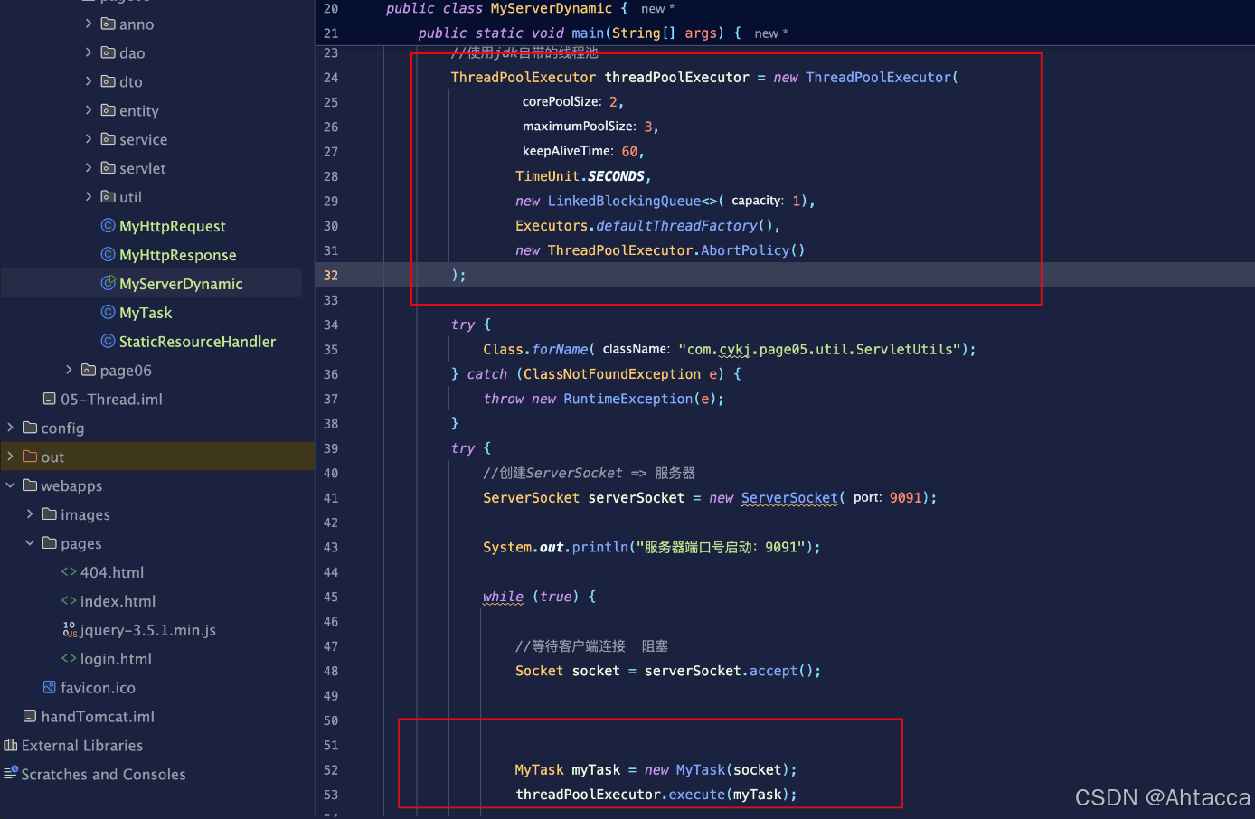Click the webapps folder icon

30,485
